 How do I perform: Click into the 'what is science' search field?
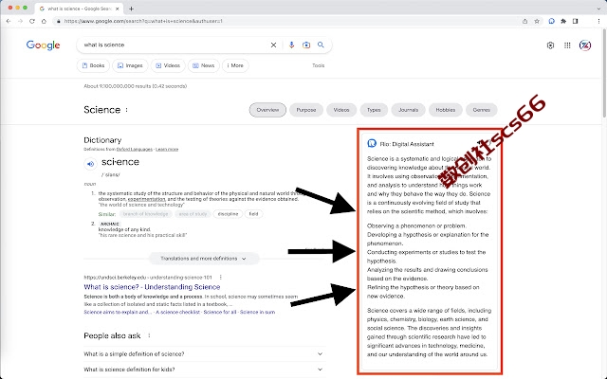coord(175,45)
